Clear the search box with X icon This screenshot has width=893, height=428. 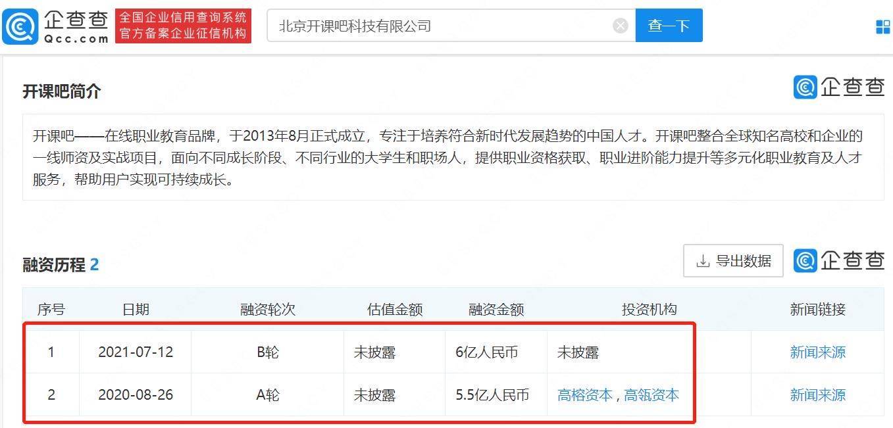pyautogui.click(x=620, y=26)
